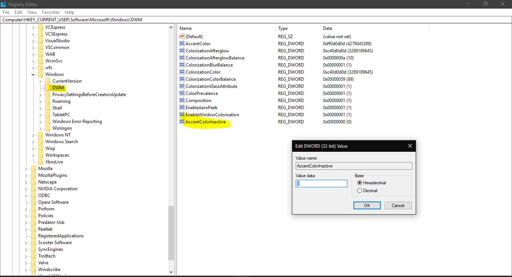Click the XboxLive folder icon
This screenshot has height=277, width=512.
pos(40,161)
